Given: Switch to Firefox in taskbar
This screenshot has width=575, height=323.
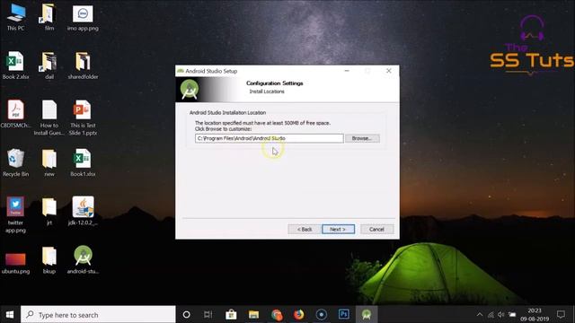Looking at the screenshot, I should (x=299, y=315).
